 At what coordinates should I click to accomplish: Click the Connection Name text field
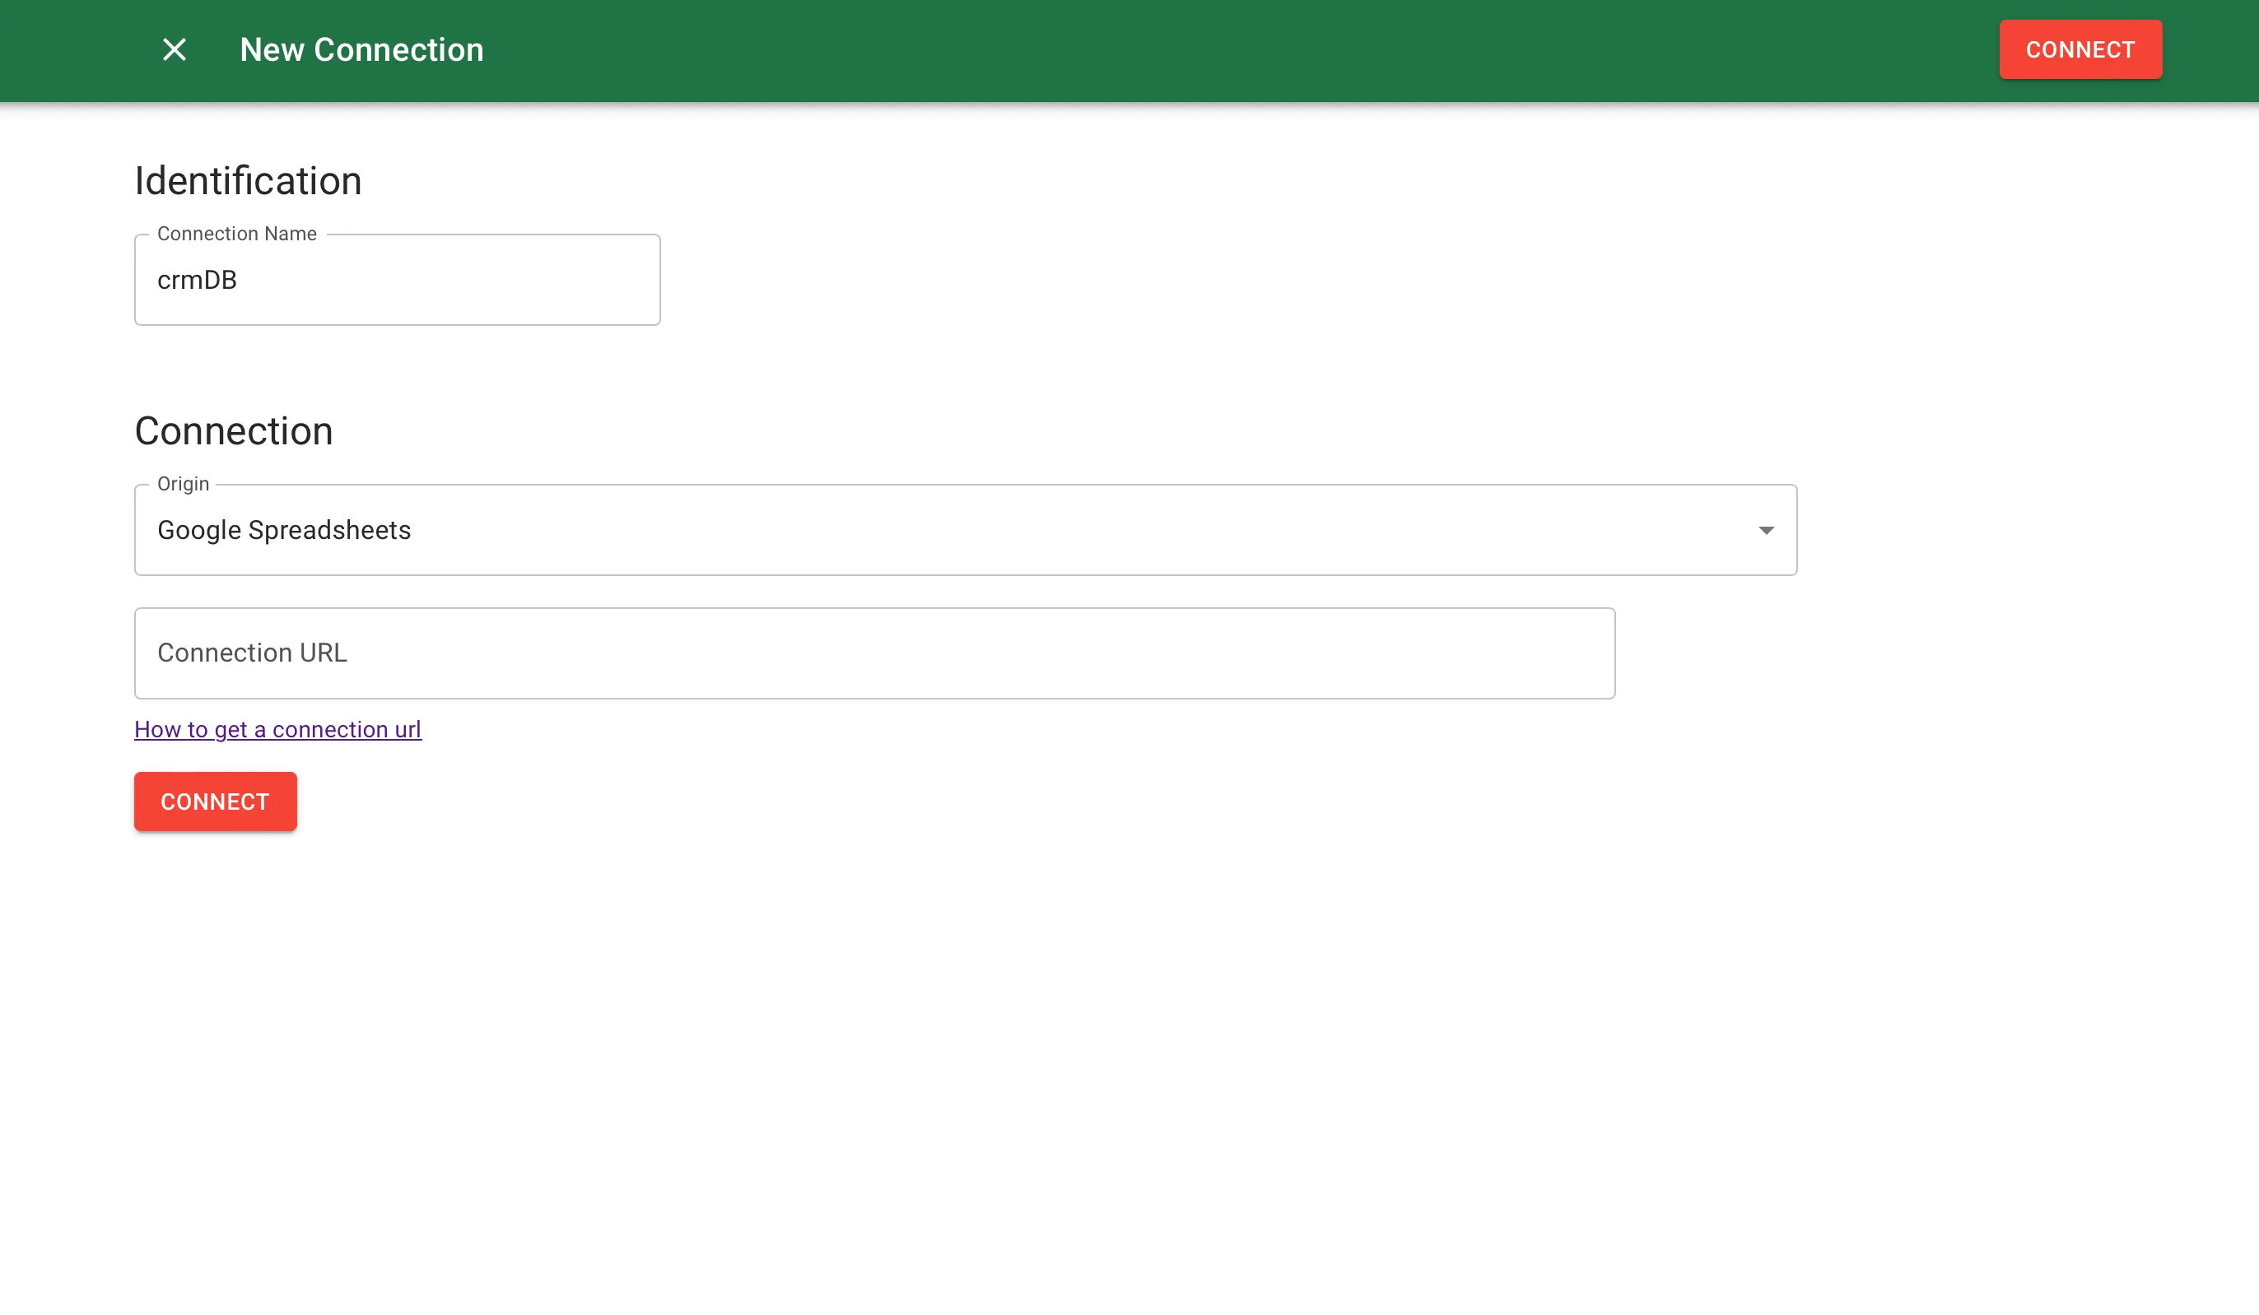pos(398,281)
